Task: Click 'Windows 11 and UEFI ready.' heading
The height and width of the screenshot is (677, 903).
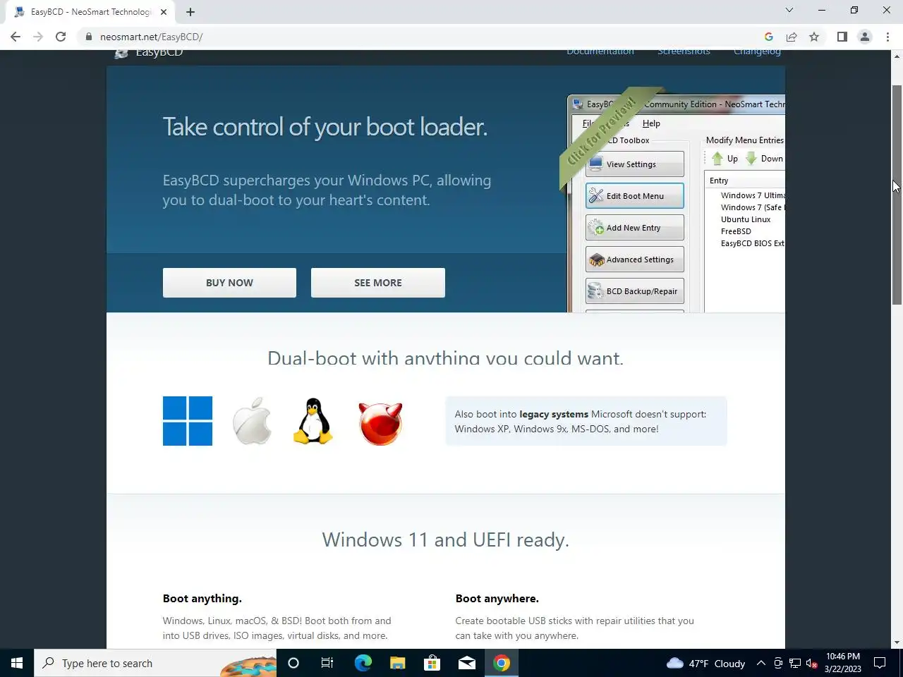Action: pyautogui.click(x=445, y=539)
